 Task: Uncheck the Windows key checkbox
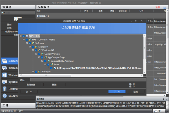click(x=36, y=72)
